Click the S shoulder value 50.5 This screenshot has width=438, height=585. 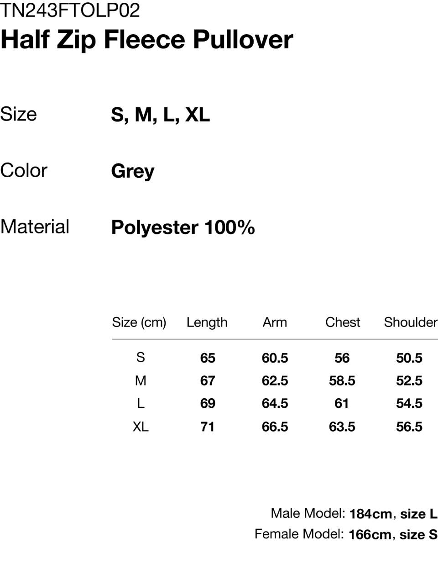coord(409,358)
